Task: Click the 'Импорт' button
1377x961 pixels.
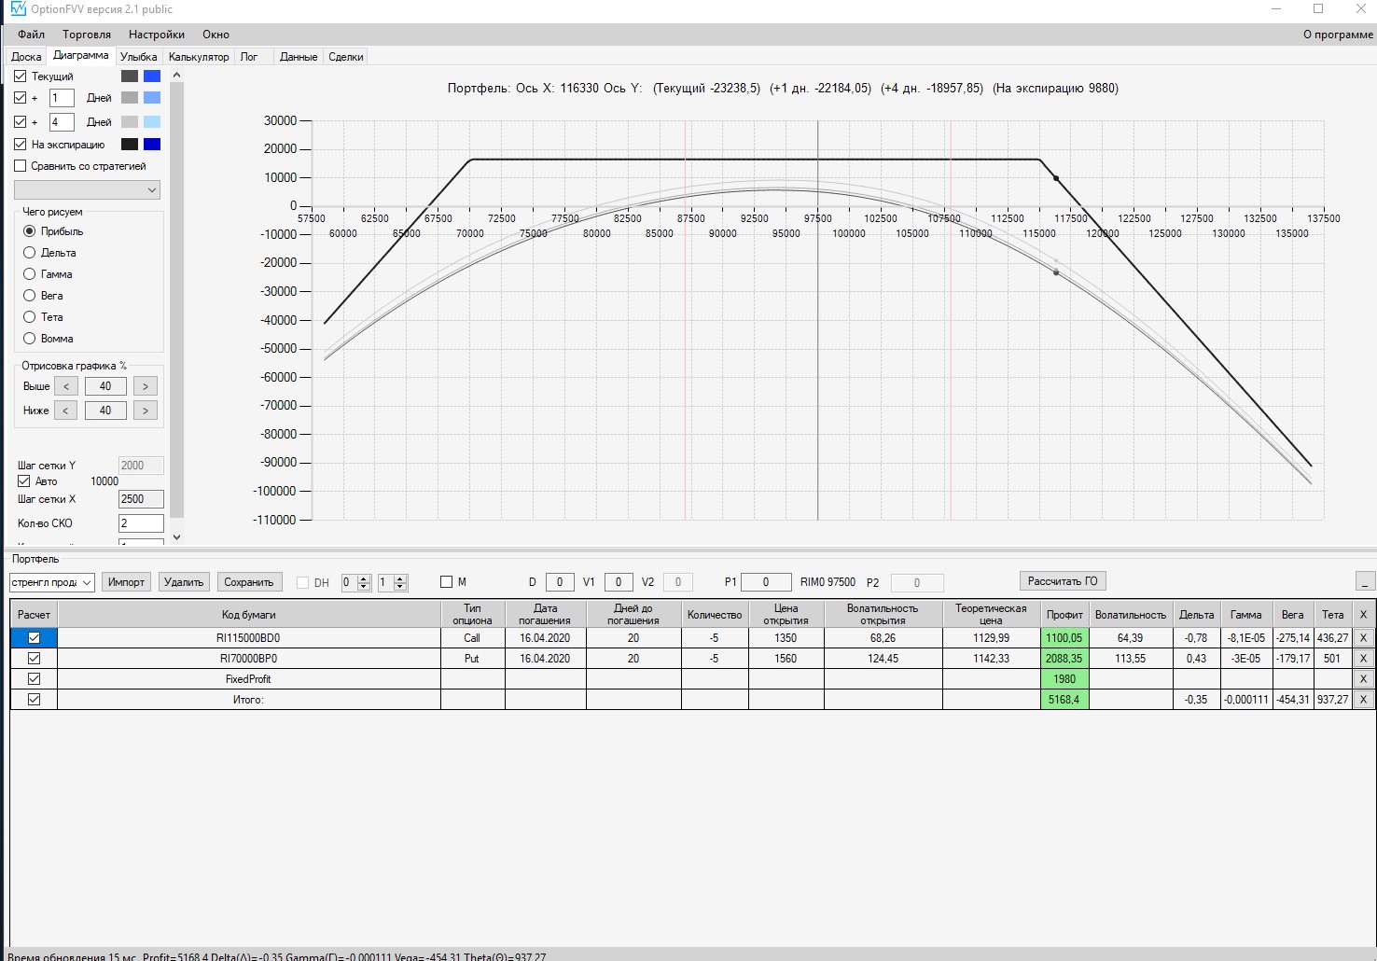Action: pyautogui.click(x=126, y=582)
